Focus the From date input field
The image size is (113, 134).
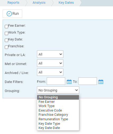point(56,81)
